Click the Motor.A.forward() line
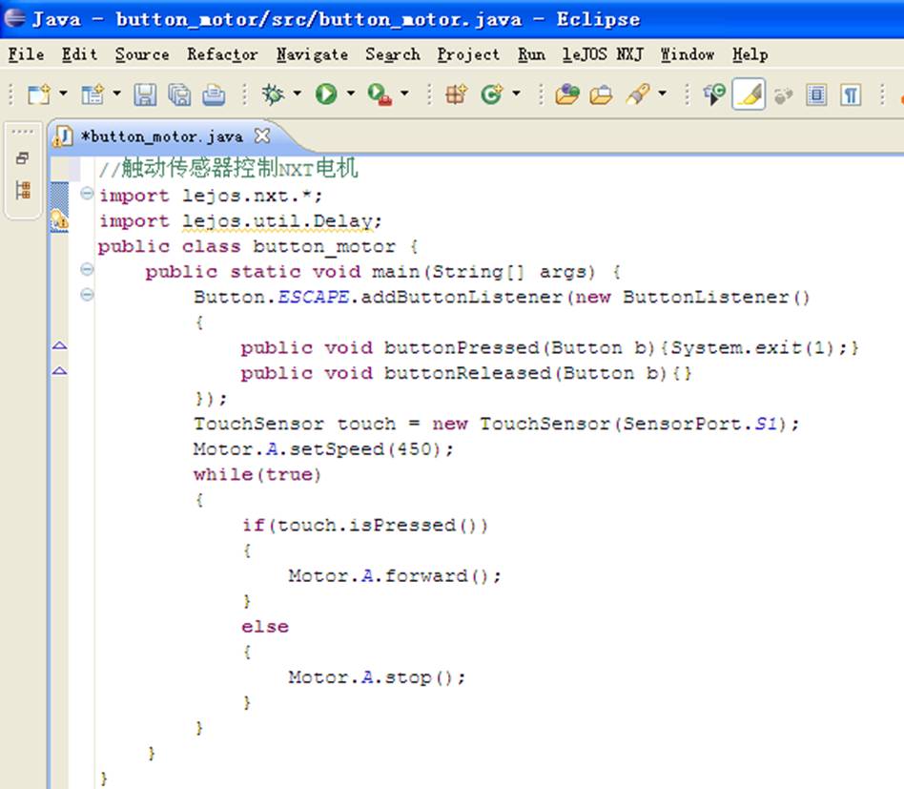 click(x=395, y=576)
